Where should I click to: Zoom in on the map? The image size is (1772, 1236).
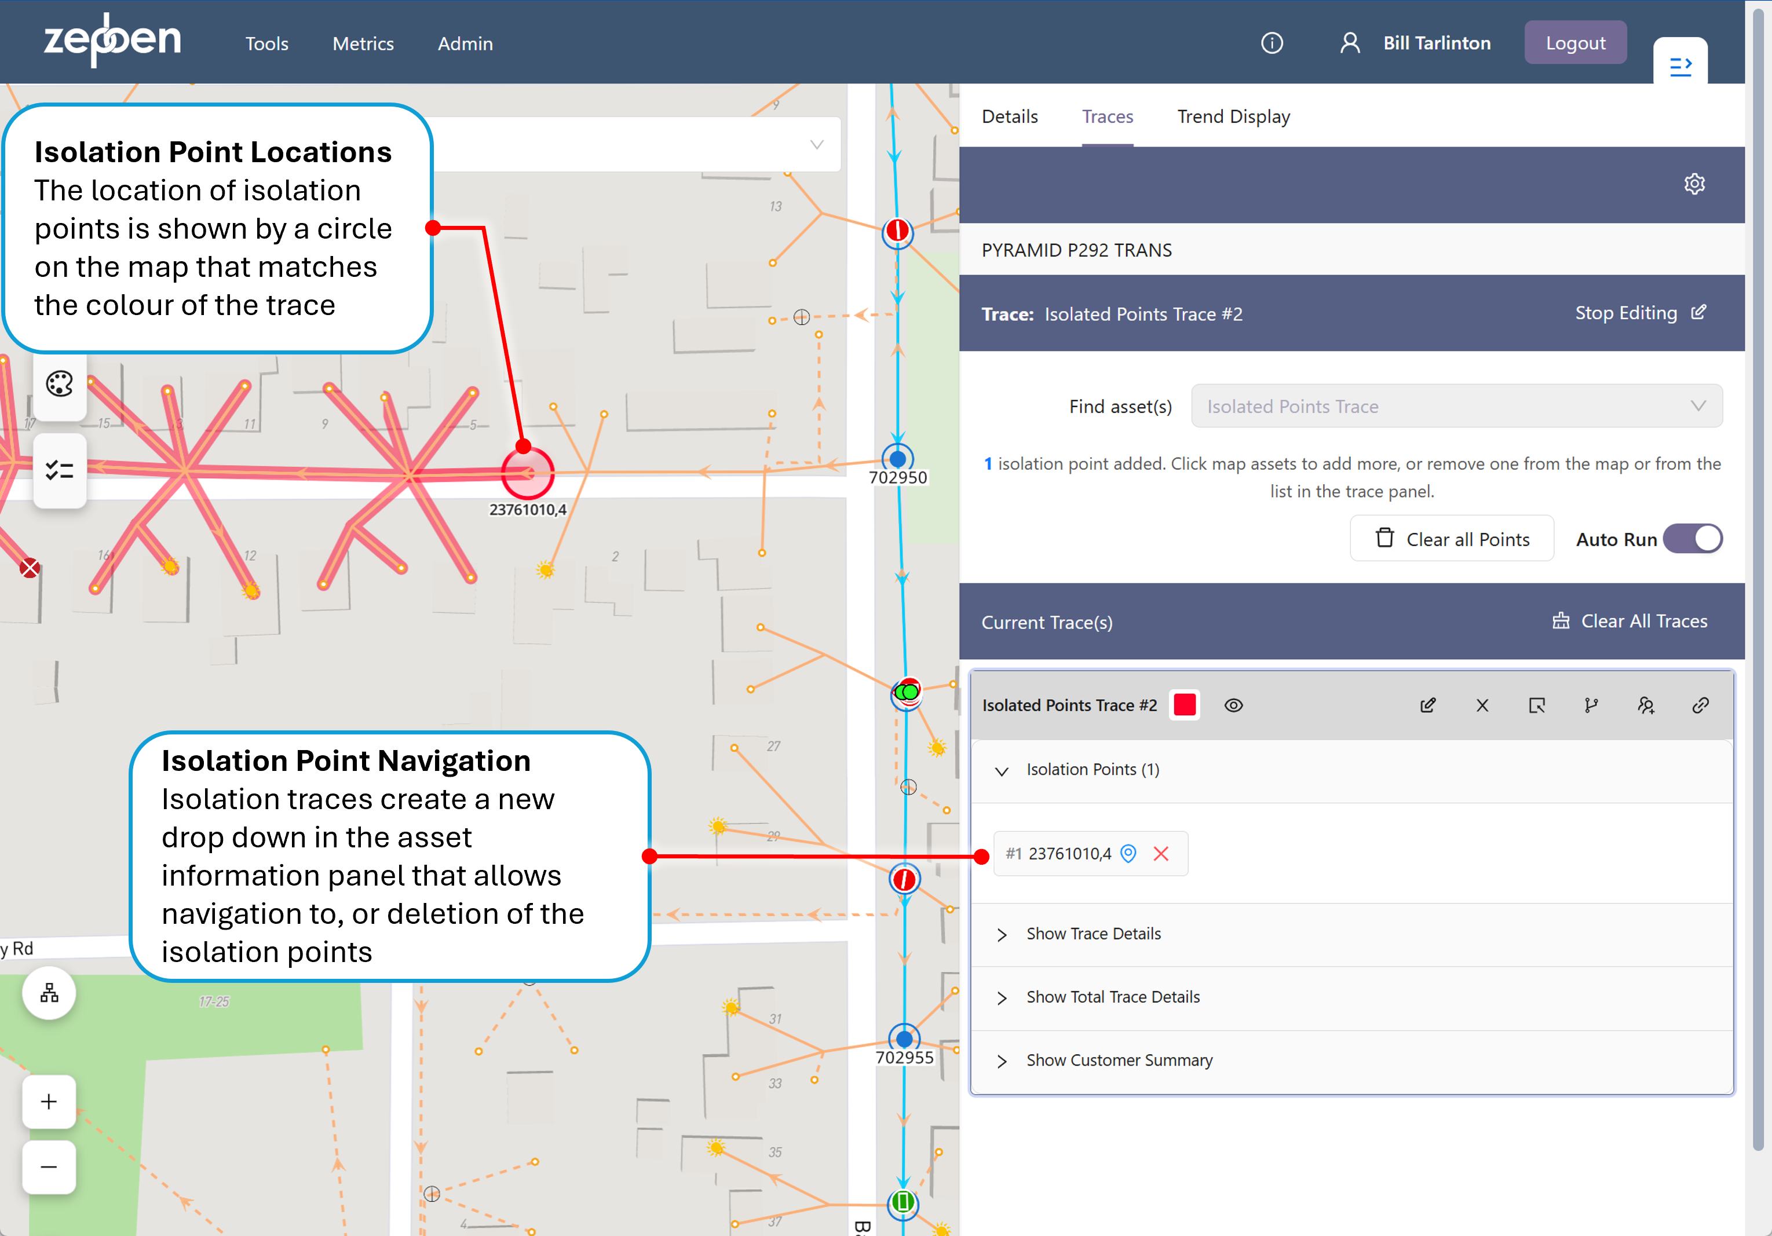click(49, 1102)
